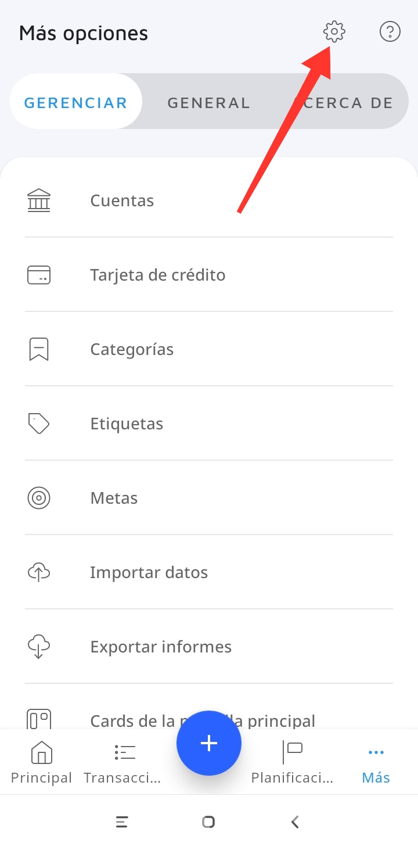Viewport: 418px width, 850px height.
Task: Tap the bookmark icon for Categorías
Action: pos(39,349)
